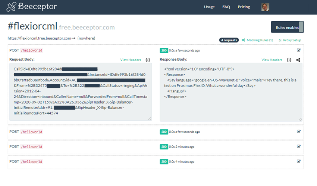Click the Mocking Rules gears icon
This screenshot has height=186, width=317.
click(244, 40)
